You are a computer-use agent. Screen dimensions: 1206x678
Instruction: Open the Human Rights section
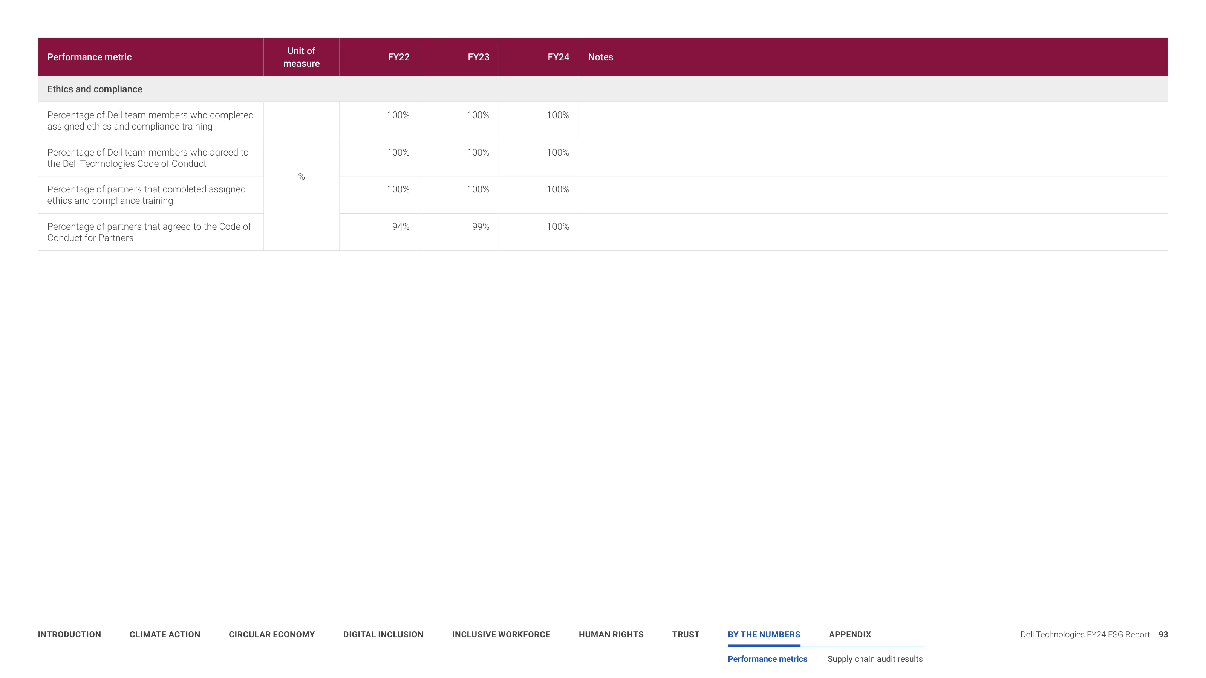pos(611,634)
